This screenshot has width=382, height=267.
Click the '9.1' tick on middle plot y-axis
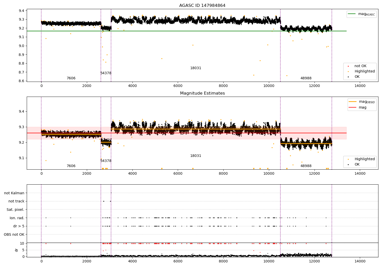point(21,158)
